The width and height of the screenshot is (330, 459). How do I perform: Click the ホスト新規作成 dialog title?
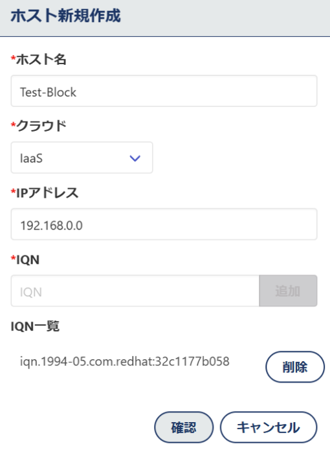[66, 16]
